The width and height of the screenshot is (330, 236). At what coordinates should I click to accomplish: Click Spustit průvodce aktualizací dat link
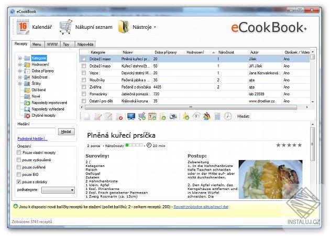[x=201, y=207]
